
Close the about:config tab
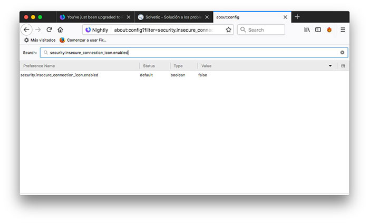[285, 17]
